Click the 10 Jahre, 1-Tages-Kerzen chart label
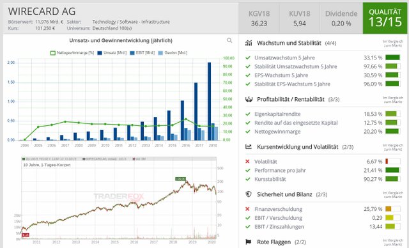 [47, 165]
